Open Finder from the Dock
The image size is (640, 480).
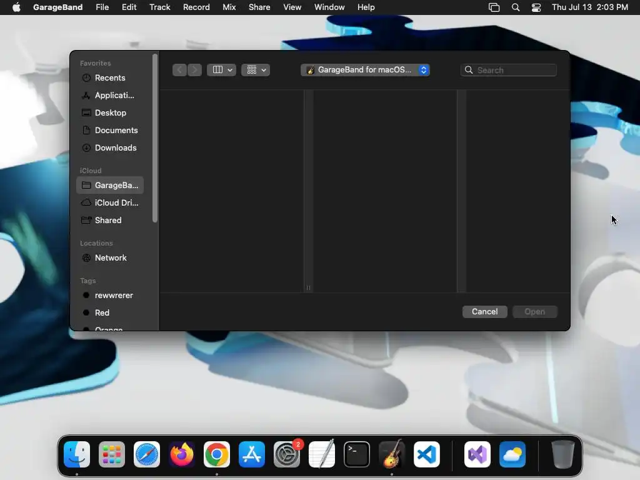point(77,454)
